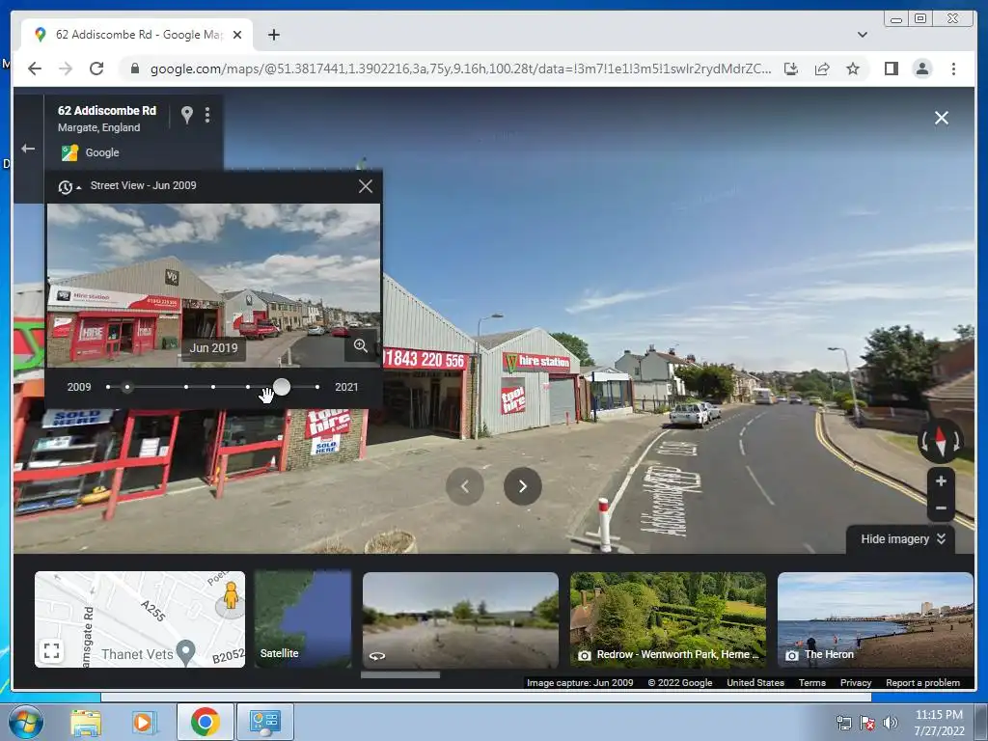Switch to the Satellite view
988x741 pixels.
pyautogui.click(x=303, y=619)
